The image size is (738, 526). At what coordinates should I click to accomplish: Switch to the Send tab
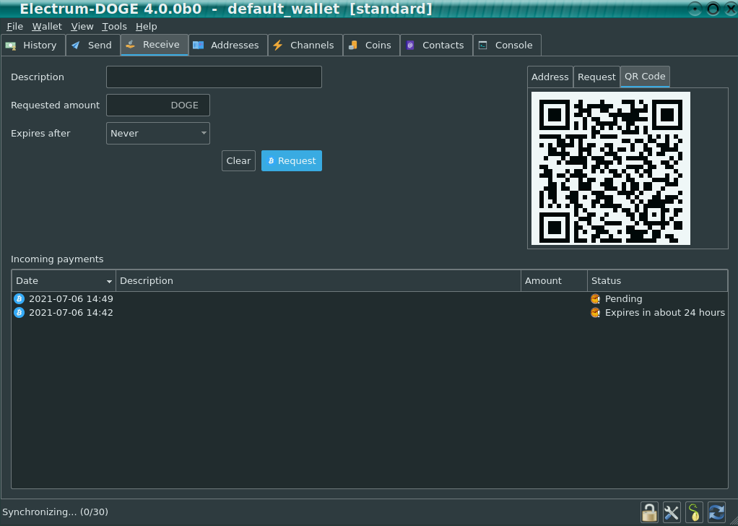coord(93,46)
